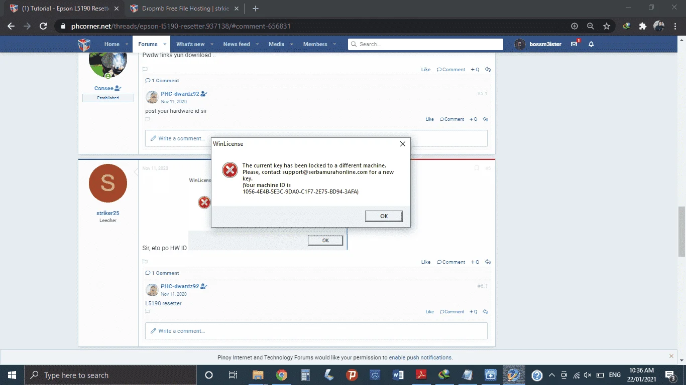Open Microsoft Word from the taskbar
This screenshot has width=686, height=385.
(x=399, y=375)
